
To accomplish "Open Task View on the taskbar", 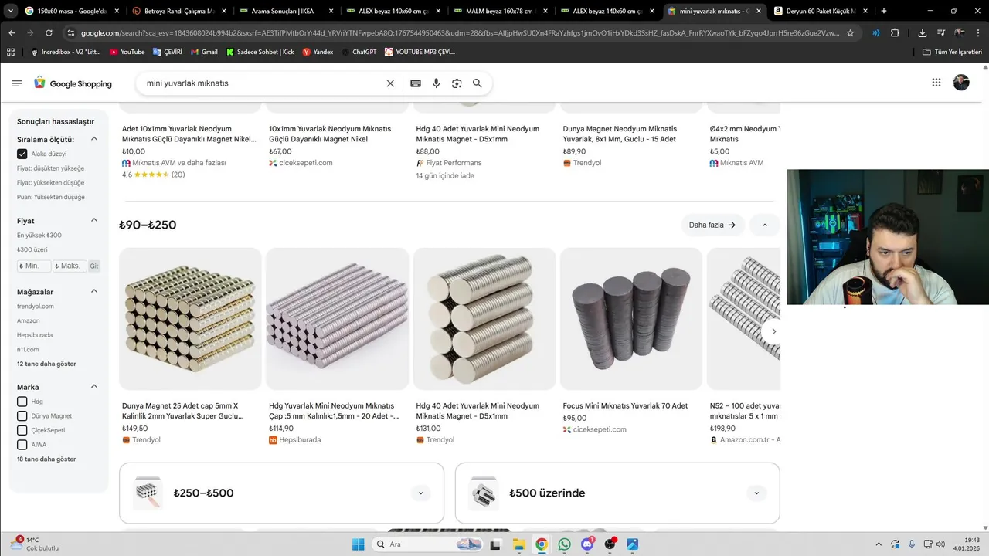I will point(495,544).
